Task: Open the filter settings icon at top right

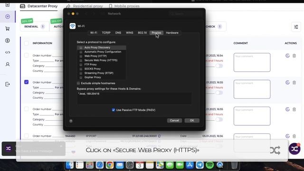Action: coord(296,27)
